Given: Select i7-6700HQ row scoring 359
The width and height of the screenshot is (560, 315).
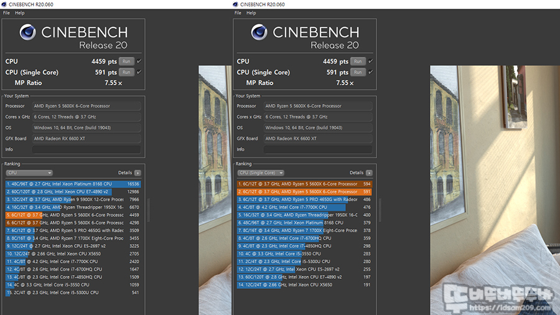Looking at the screenshot, I should (304, 238).
